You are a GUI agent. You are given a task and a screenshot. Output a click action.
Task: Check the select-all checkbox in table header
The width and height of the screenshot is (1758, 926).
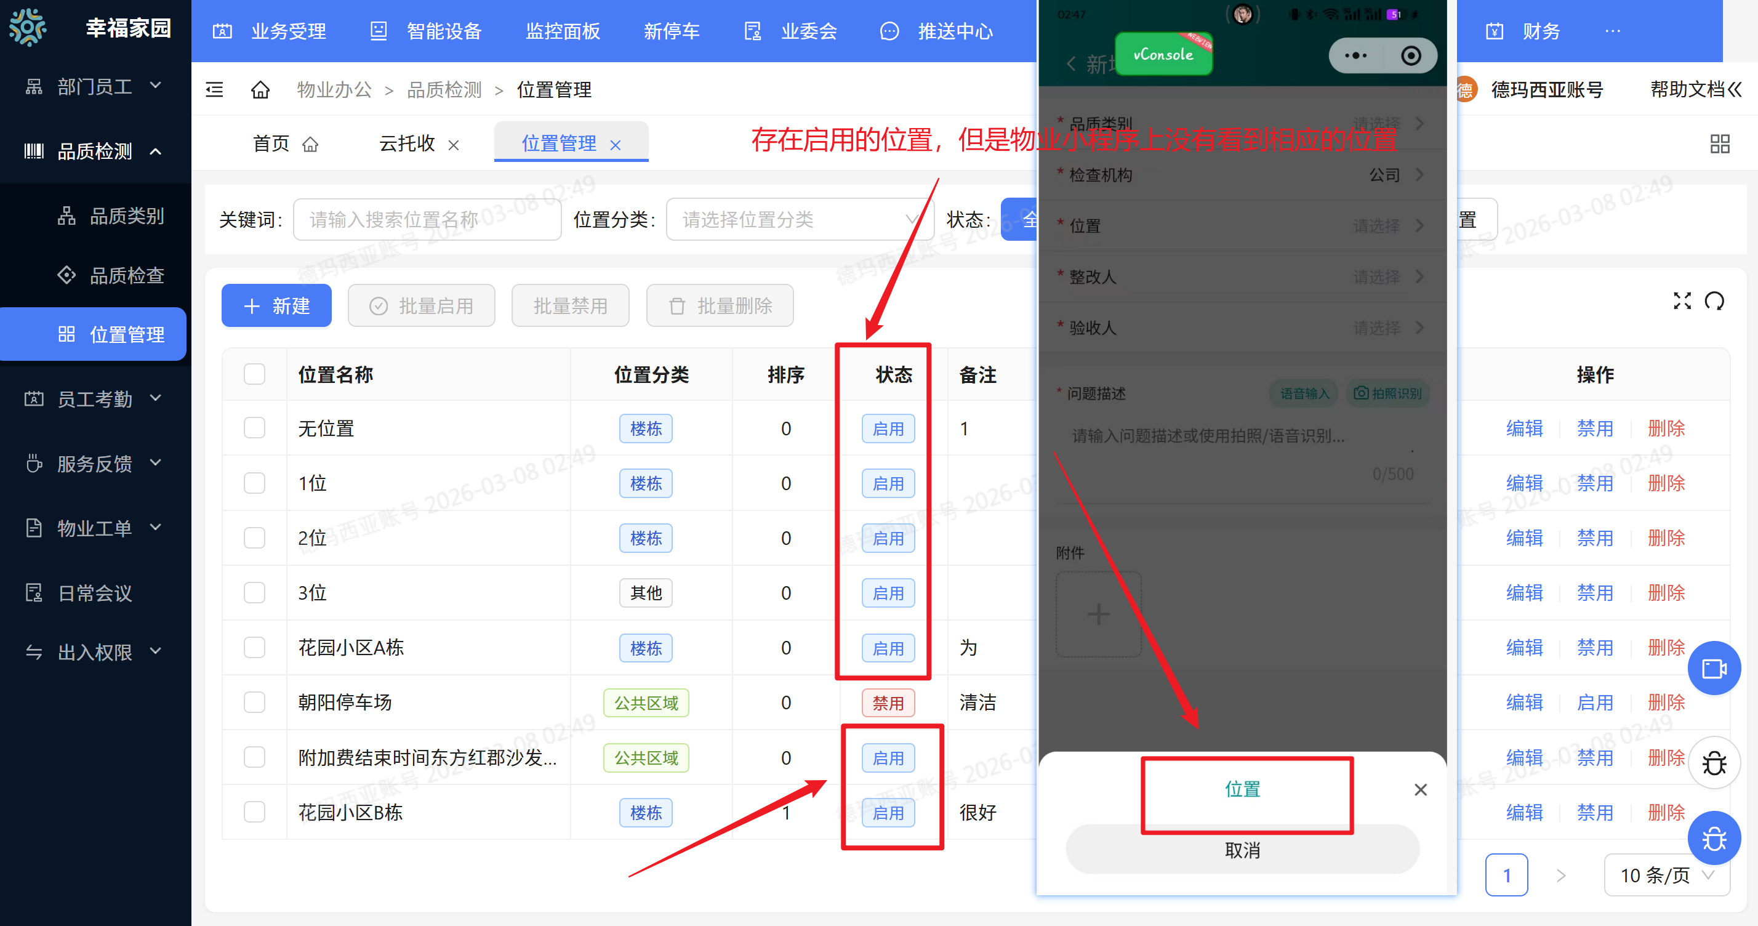[255, 374]
